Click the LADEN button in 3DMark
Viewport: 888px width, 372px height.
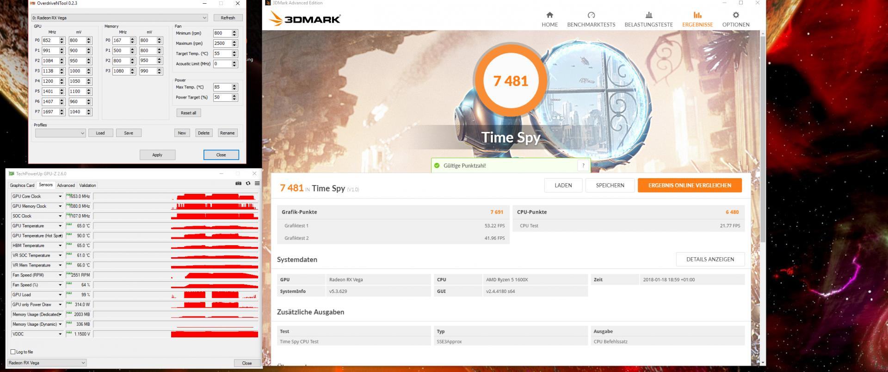(563, 185)
